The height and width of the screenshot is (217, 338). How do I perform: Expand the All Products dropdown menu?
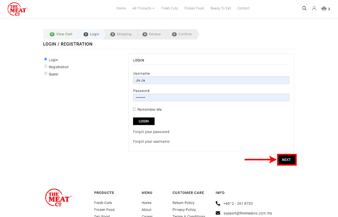pos(143,8)
